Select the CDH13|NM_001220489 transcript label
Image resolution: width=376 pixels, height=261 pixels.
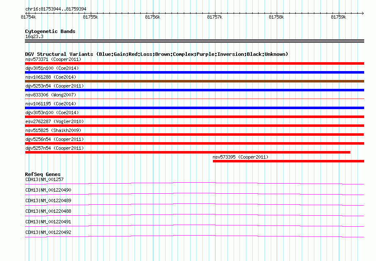[x=48, y=201]
